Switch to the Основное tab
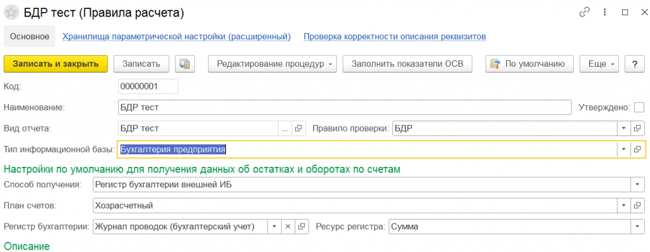The image size is (650, 252). [30, 36]
